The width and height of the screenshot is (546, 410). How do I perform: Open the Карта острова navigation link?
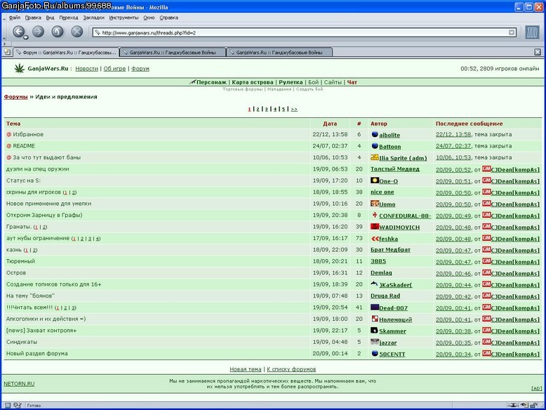pyautogui.click(x=253, y=82)
